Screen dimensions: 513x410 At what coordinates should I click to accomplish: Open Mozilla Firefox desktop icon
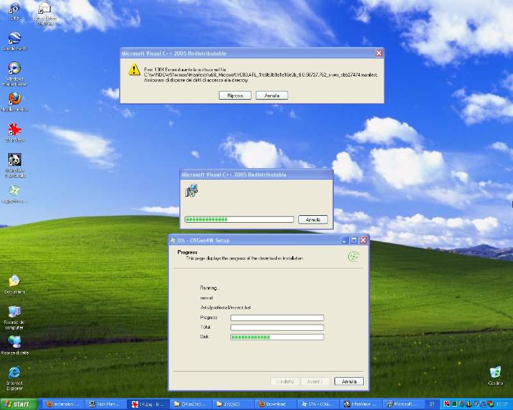coord(14,99)
